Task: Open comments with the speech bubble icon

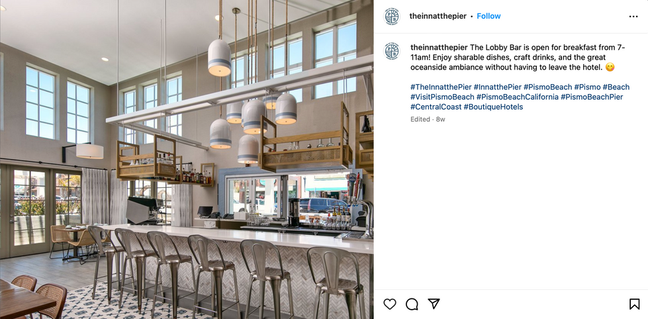Action: pyautogui.click(x=412, y=304)
